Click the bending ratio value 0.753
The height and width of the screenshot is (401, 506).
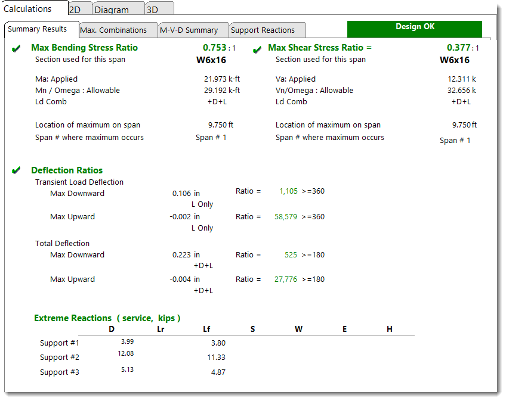coord(215,48)
